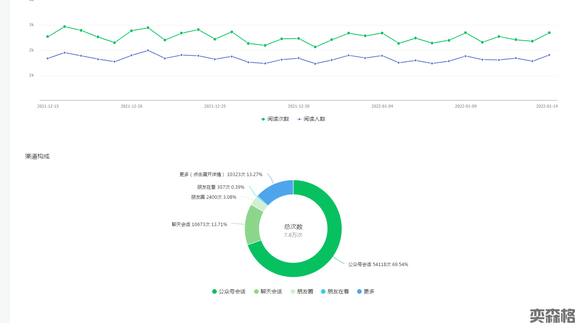Click the first purple data point on 2021-12-15
The image size is (575, 323).
tap(48, 58)
